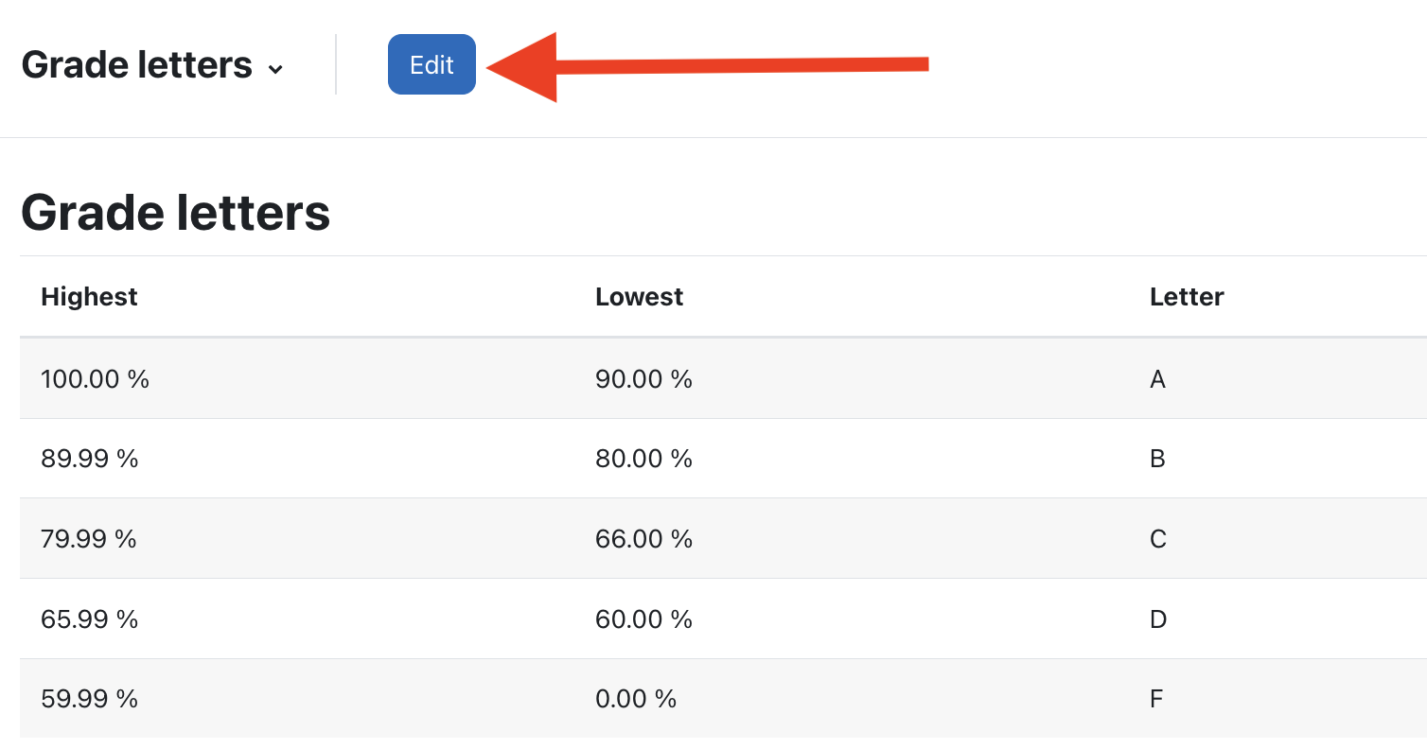Click letter B in the table
Image resolution: width=1427 pixels, height=749 pixels.
(x=1157, y=459)
